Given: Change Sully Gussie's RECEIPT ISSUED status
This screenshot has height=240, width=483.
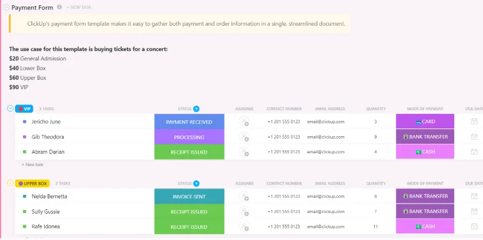Looking at the screenshot, I should coord(189,212).
